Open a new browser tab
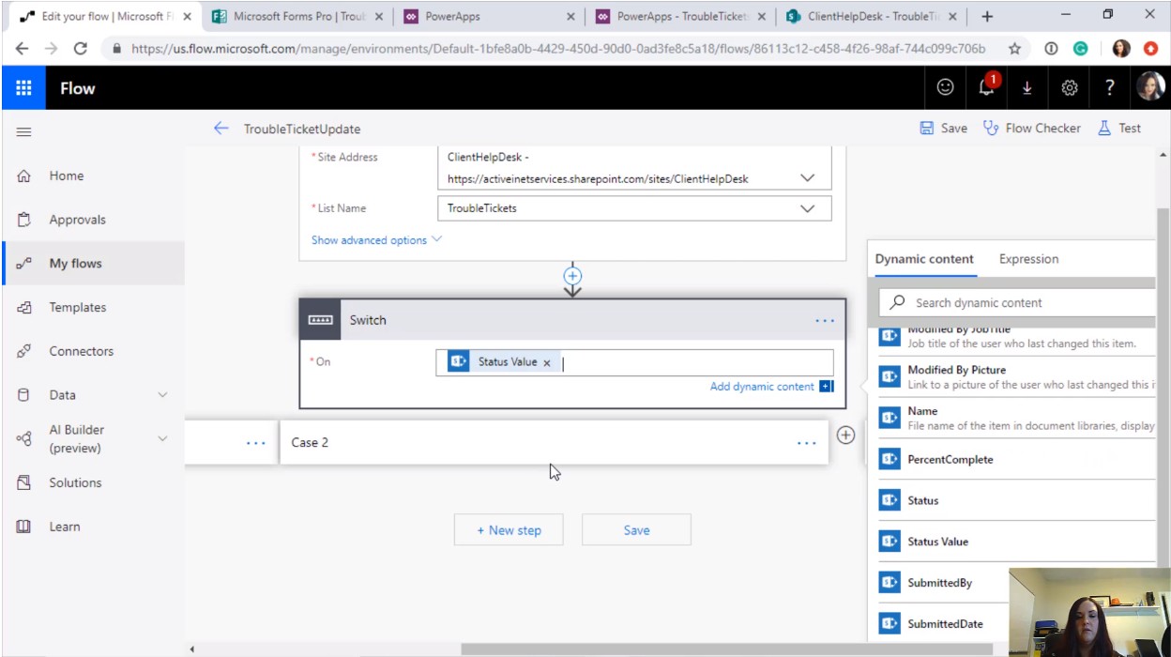 pyautogui.click(x=987, y=16)
